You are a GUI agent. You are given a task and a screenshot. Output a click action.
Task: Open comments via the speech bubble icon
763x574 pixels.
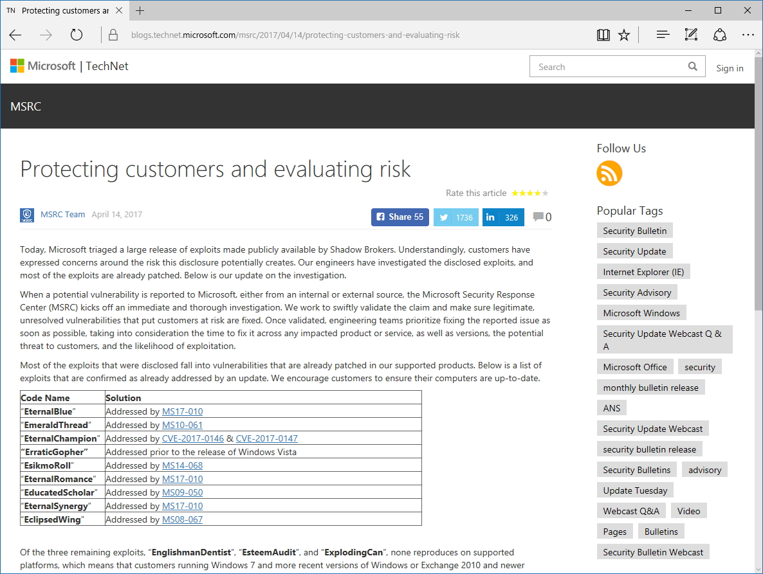pos(538,217)
